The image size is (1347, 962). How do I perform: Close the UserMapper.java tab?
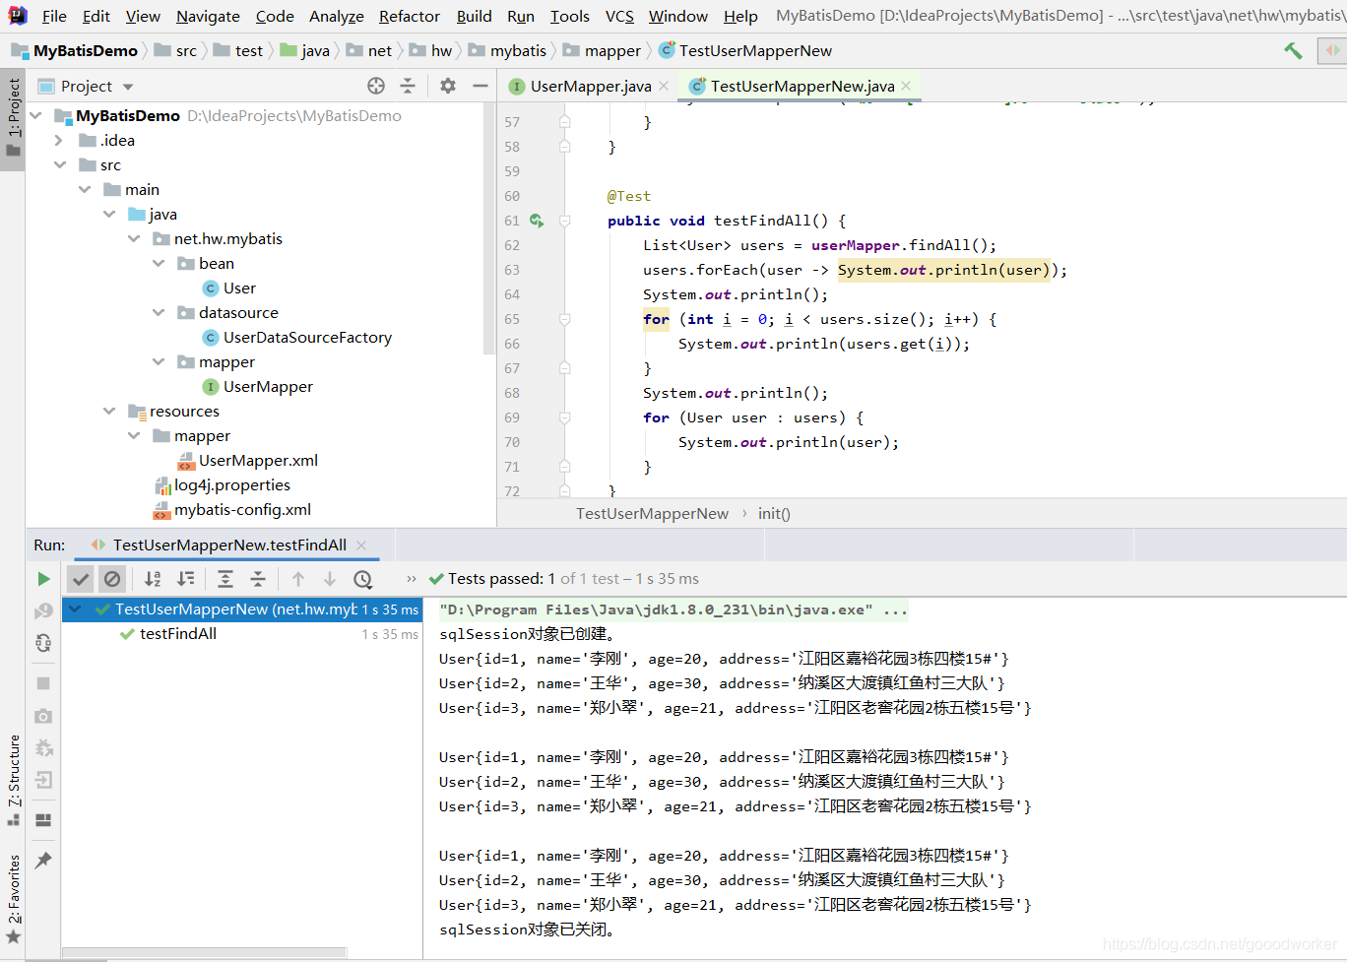(x=665, y=87)
